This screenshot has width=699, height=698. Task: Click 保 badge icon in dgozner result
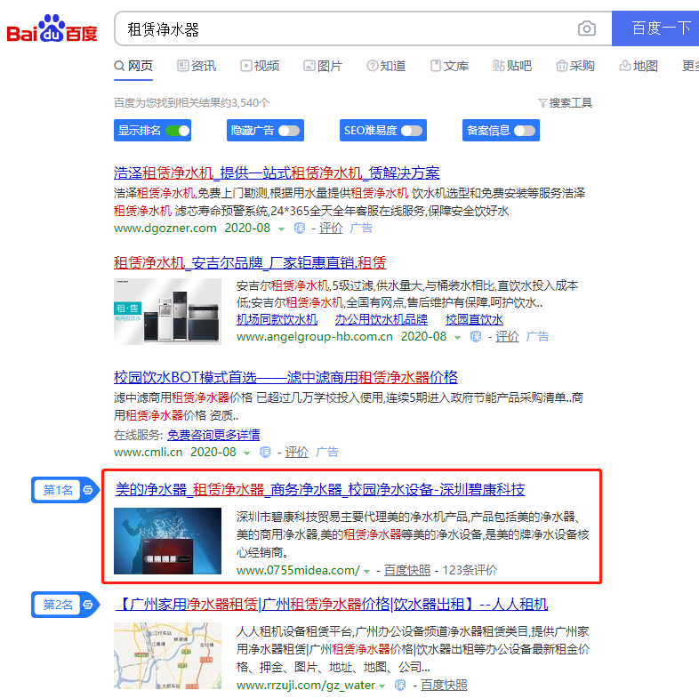pos(300,229)
